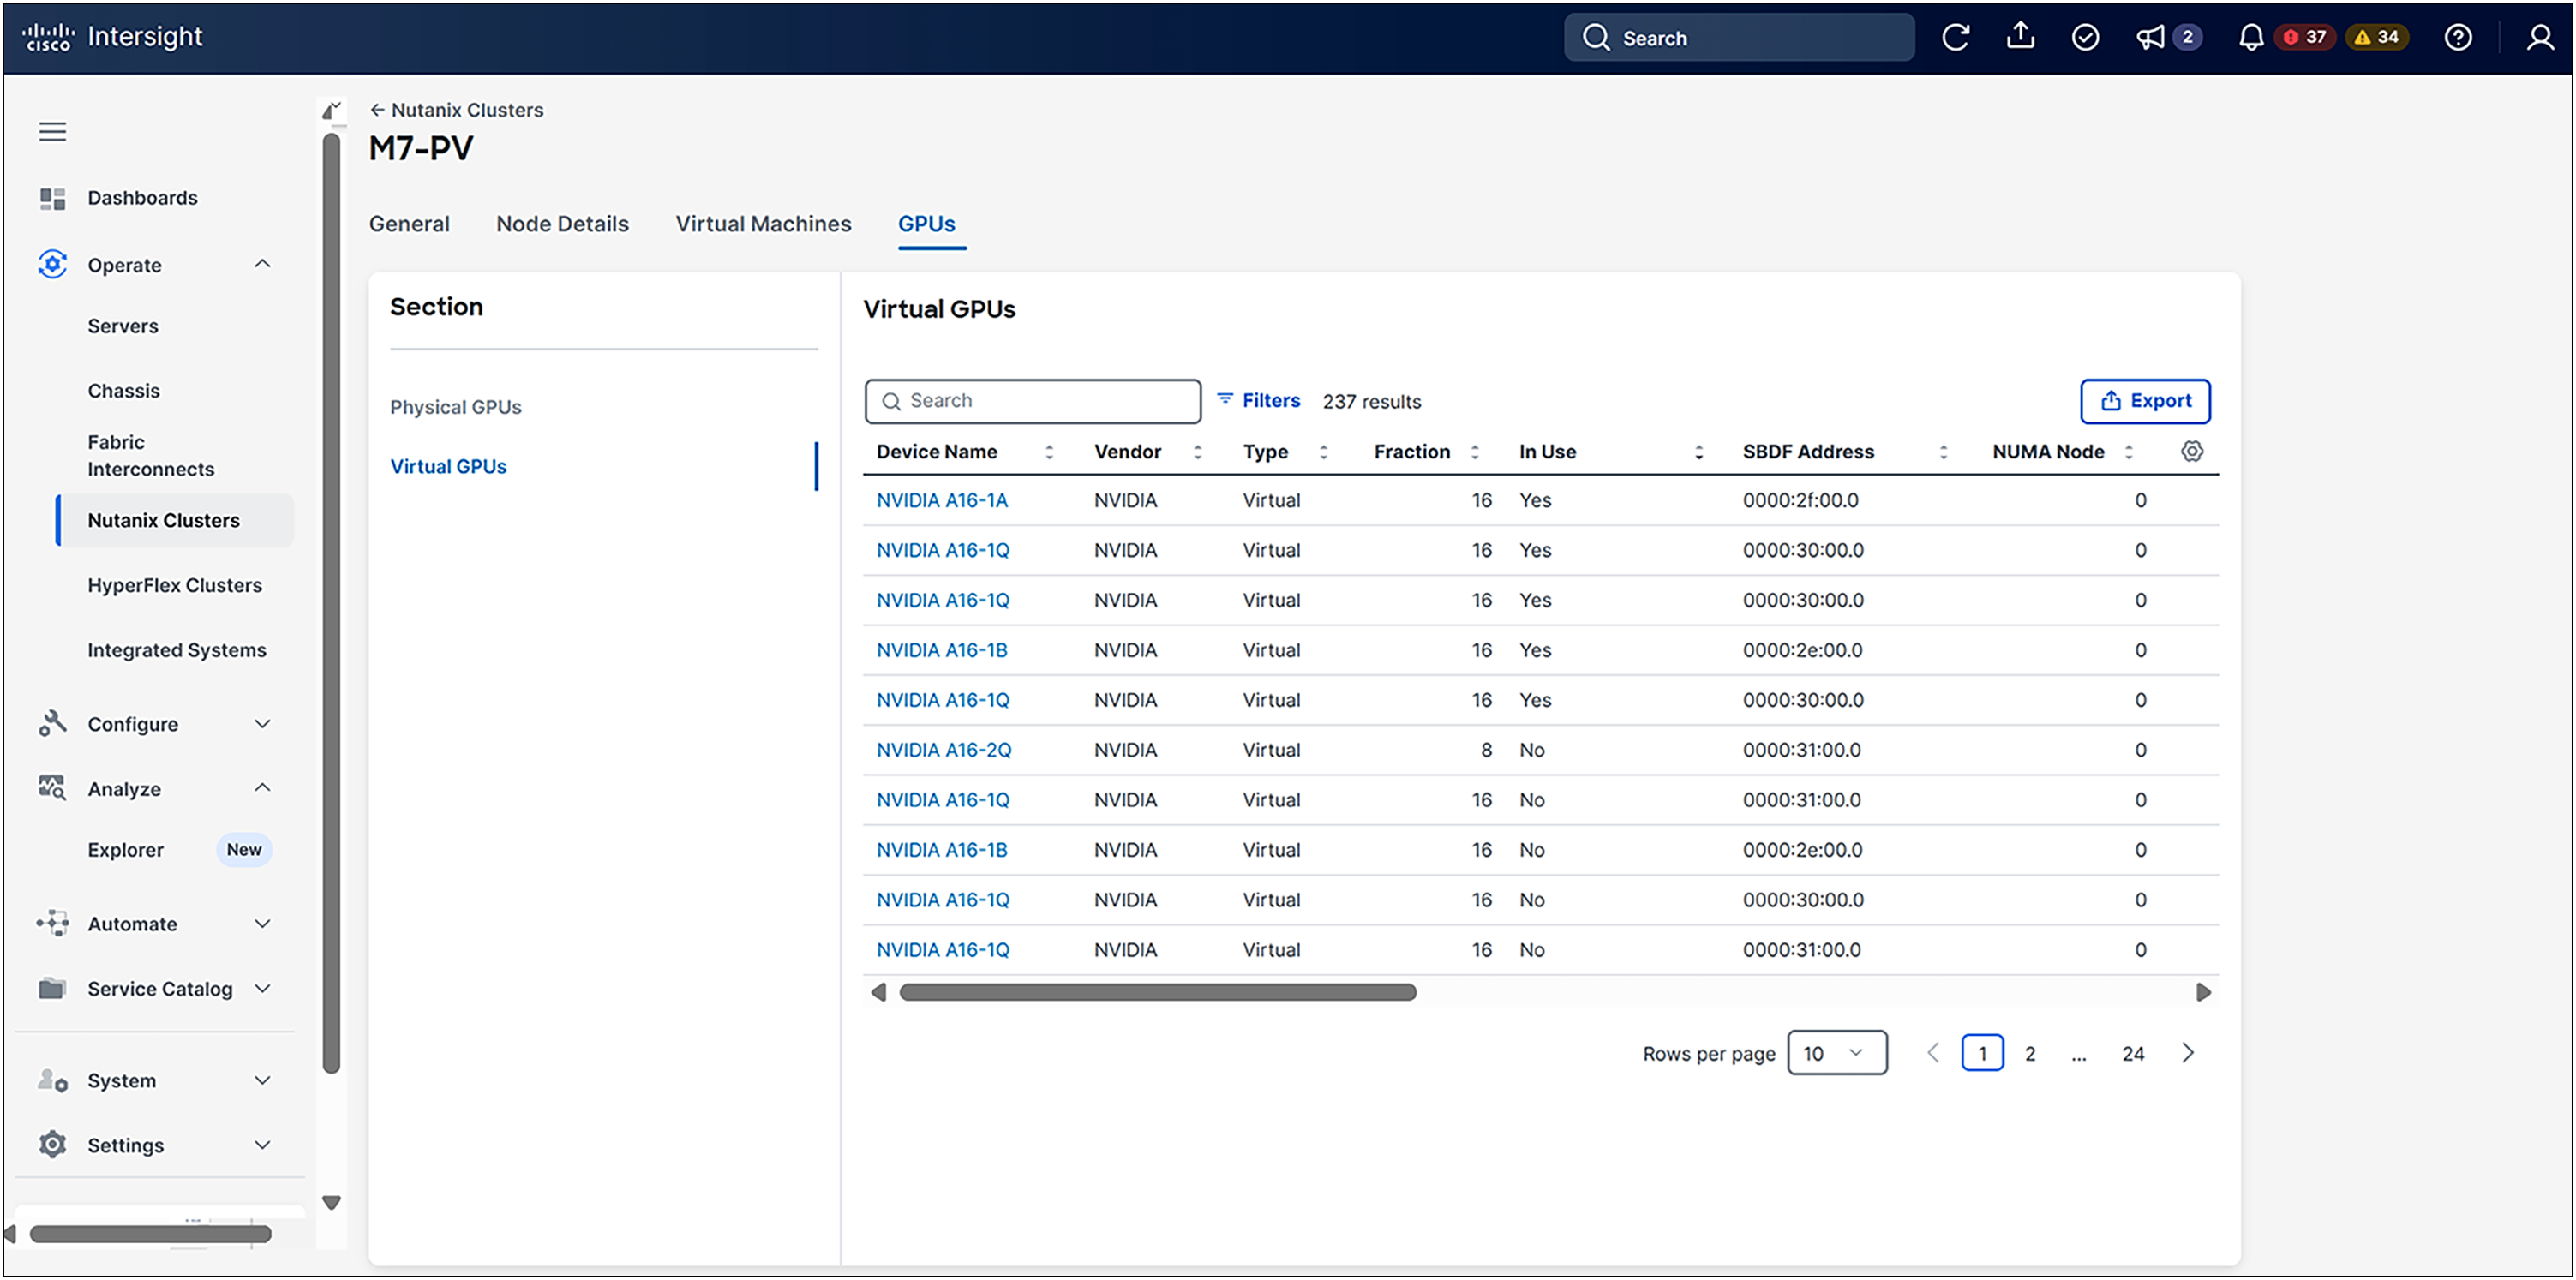Open Explorer in the sidebar
The height and width of the screenshot is (1280, 2576).
(125, 850)
